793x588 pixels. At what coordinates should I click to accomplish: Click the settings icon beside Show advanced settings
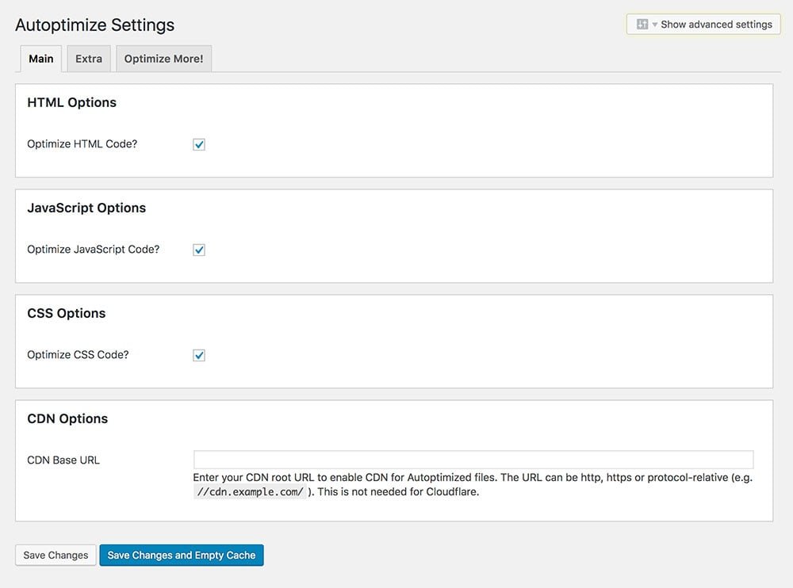point(642,25)
